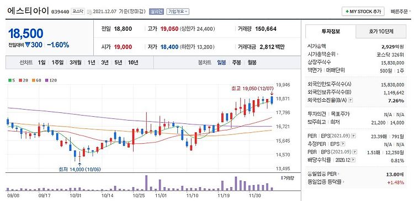Click the MY STOCK 추가 button

[363, 12]
